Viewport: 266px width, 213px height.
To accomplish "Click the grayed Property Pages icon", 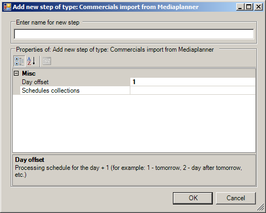I will 47,61.
